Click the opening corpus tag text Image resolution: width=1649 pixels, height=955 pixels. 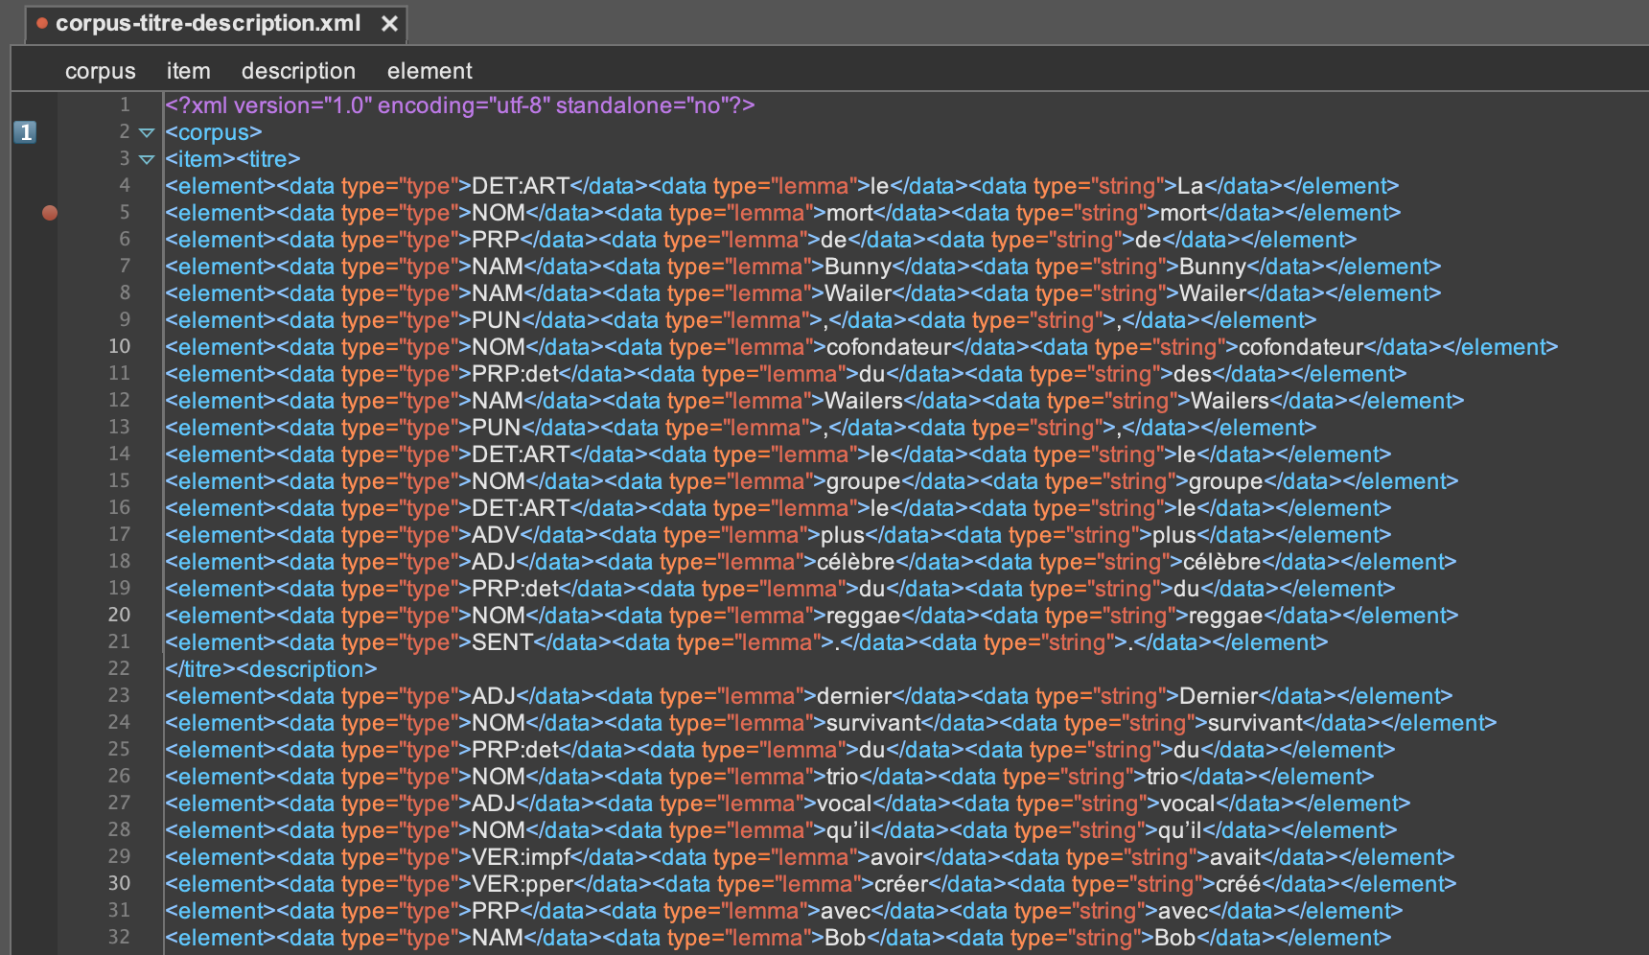(x=214, y=132)
